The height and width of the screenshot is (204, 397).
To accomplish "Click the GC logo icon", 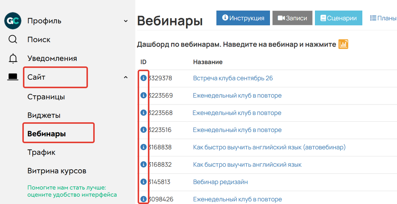I will click(x=13, y=20).
